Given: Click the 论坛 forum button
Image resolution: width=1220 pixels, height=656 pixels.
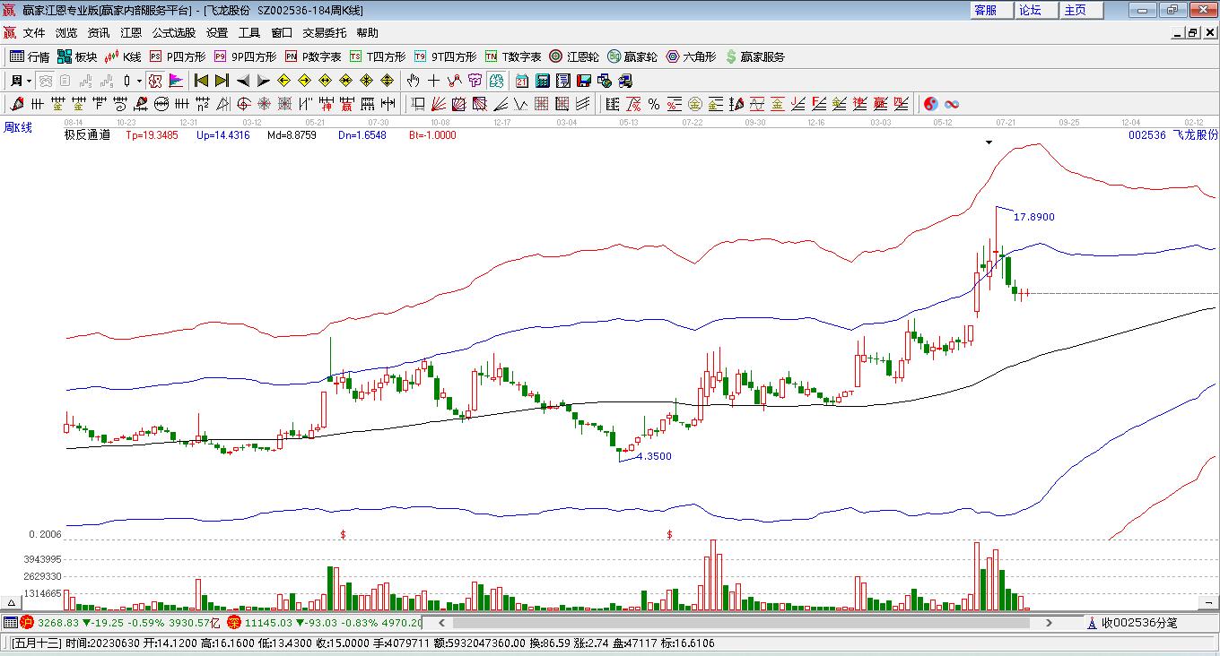Looking at the screenshot, I should pos(1030,10).
